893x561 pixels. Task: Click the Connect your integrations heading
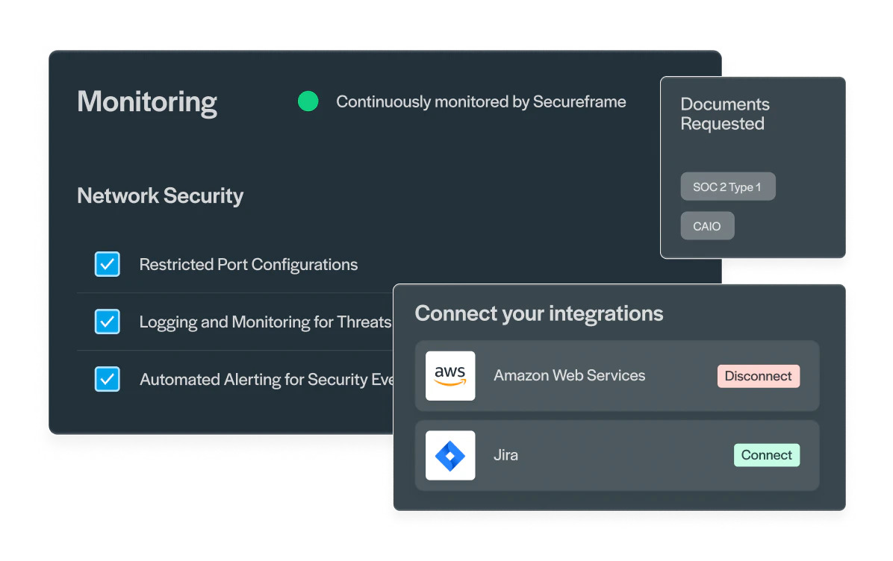tap(539, 313)
